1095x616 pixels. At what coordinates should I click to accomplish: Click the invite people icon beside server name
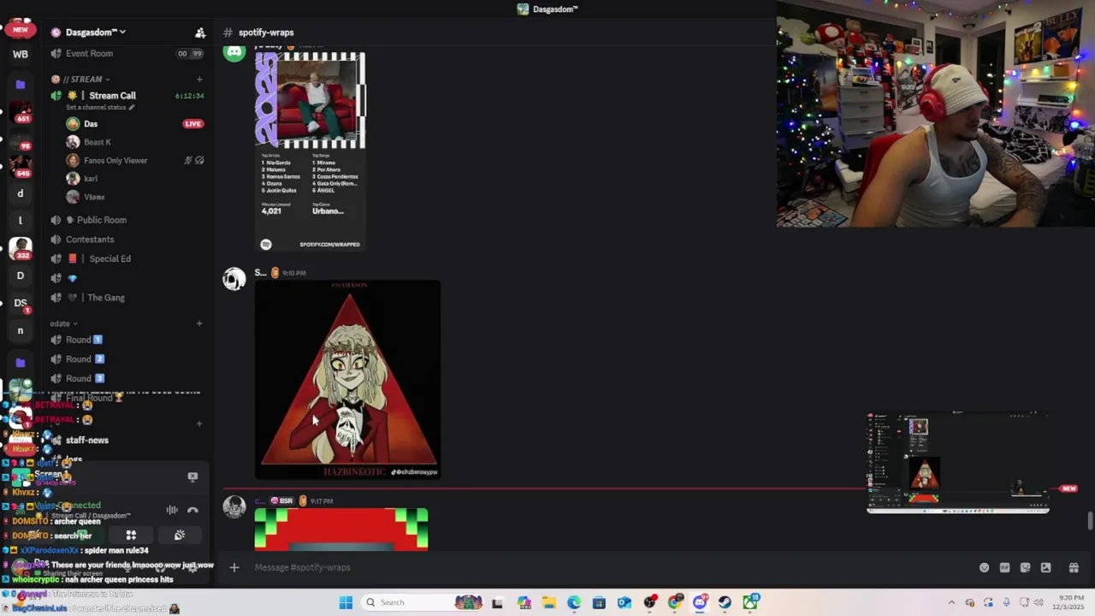coord(200,33)
